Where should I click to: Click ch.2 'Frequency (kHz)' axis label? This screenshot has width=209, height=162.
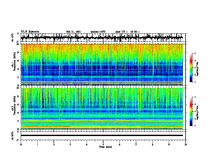tap(15, 105)
